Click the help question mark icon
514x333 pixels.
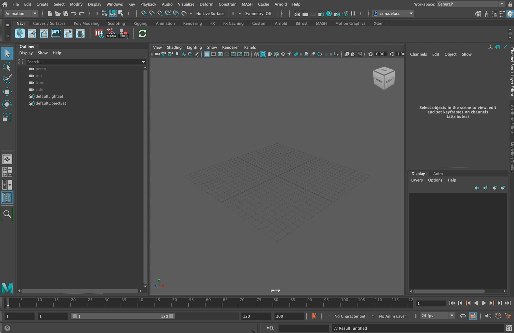(7, 328)
